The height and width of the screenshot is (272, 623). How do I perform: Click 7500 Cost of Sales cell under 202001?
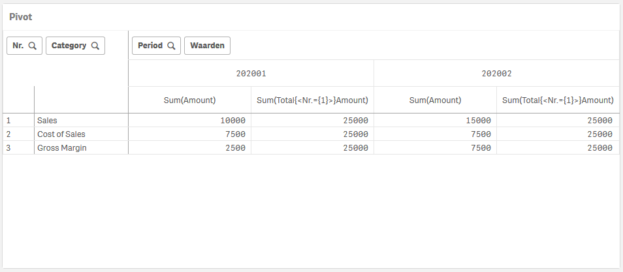tap(190, 134)
